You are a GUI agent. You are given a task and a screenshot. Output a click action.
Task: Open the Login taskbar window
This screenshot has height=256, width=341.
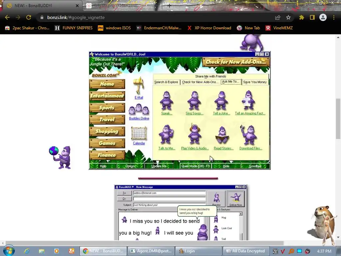(x=198, y=251)
